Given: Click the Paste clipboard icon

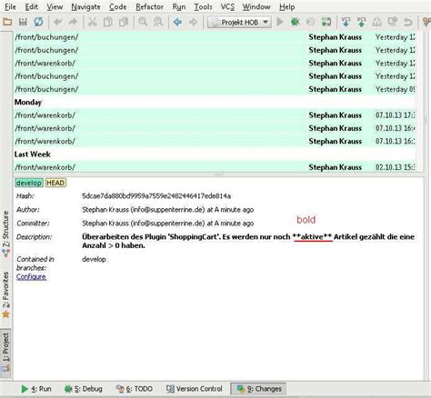Looking at the screenshot, I should [x=124, y=22].
